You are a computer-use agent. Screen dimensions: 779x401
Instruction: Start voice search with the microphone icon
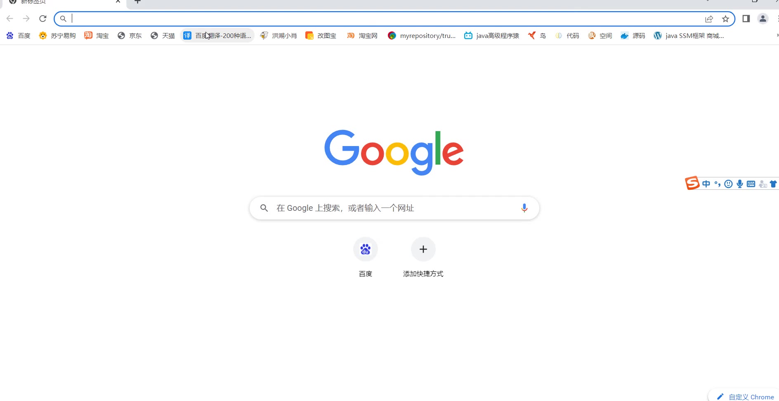pos(524,208)
